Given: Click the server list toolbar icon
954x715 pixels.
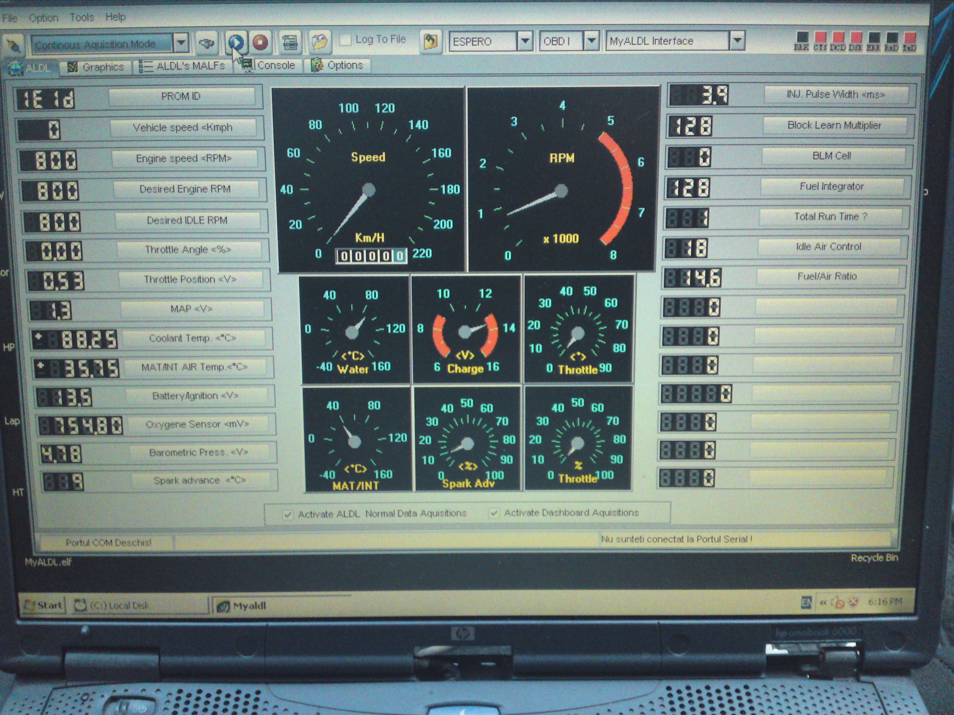Looking at the screenshot, I should (x=290, y=43).
